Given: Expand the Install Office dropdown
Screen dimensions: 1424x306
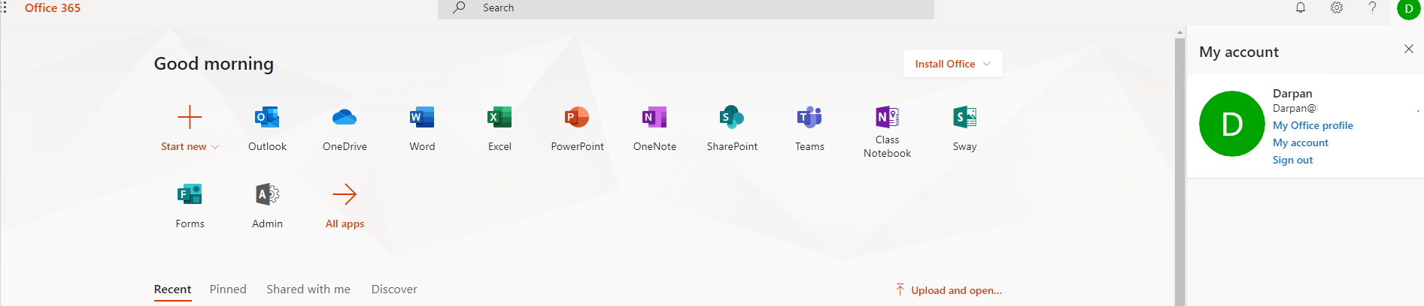Looking at the screenshot, I should click(952, 64).
